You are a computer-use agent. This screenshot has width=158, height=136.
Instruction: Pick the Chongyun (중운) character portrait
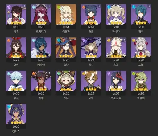tap(16, 81)
